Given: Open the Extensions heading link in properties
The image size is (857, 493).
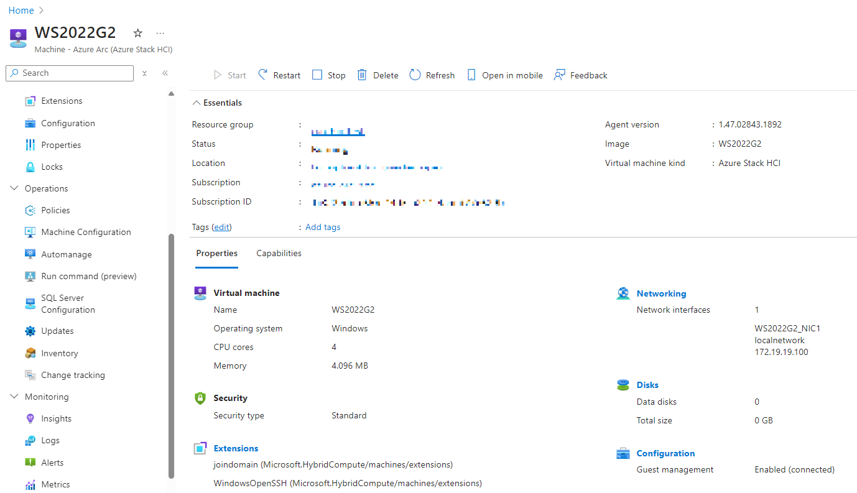Looking at the screenshot, I should [236, 448].
